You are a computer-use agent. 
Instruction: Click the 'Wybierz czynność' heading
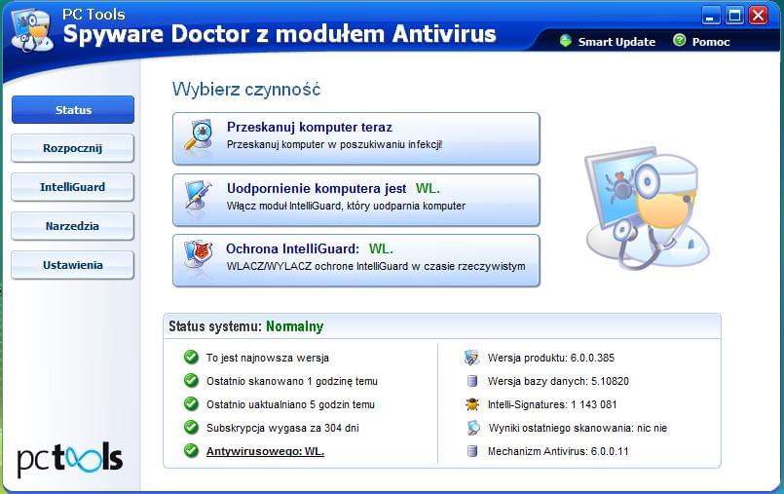tap(246, 90)
